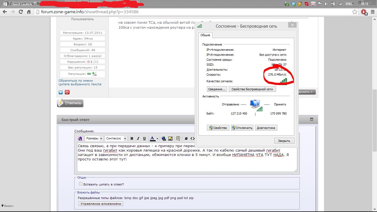Open the Dropbox tray icon
377x212 pixels.
tap(293, 4)
